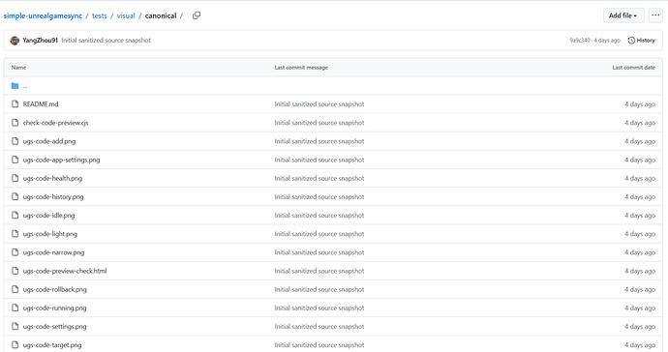668x352 pixels.
Task: Open the ugs-code-rollback.png file
Action: tap(54, 289)
